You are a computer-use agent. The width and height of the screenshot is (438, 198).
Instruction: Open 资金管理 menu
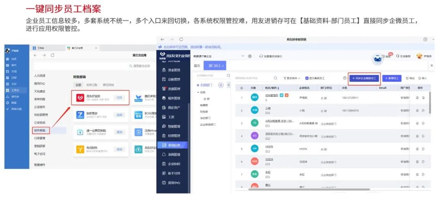coord(172,70)
